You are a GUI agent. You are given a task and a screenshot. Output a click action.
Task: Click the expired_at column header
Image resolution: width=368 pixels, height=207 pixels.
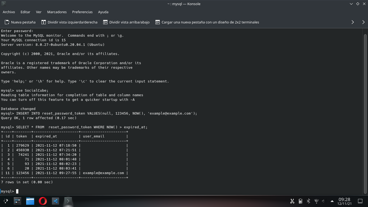[x=46, y=136]
